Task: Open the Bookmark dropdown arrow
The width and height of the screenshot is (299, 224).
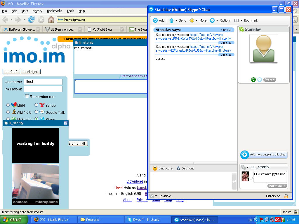Action: 241,20
